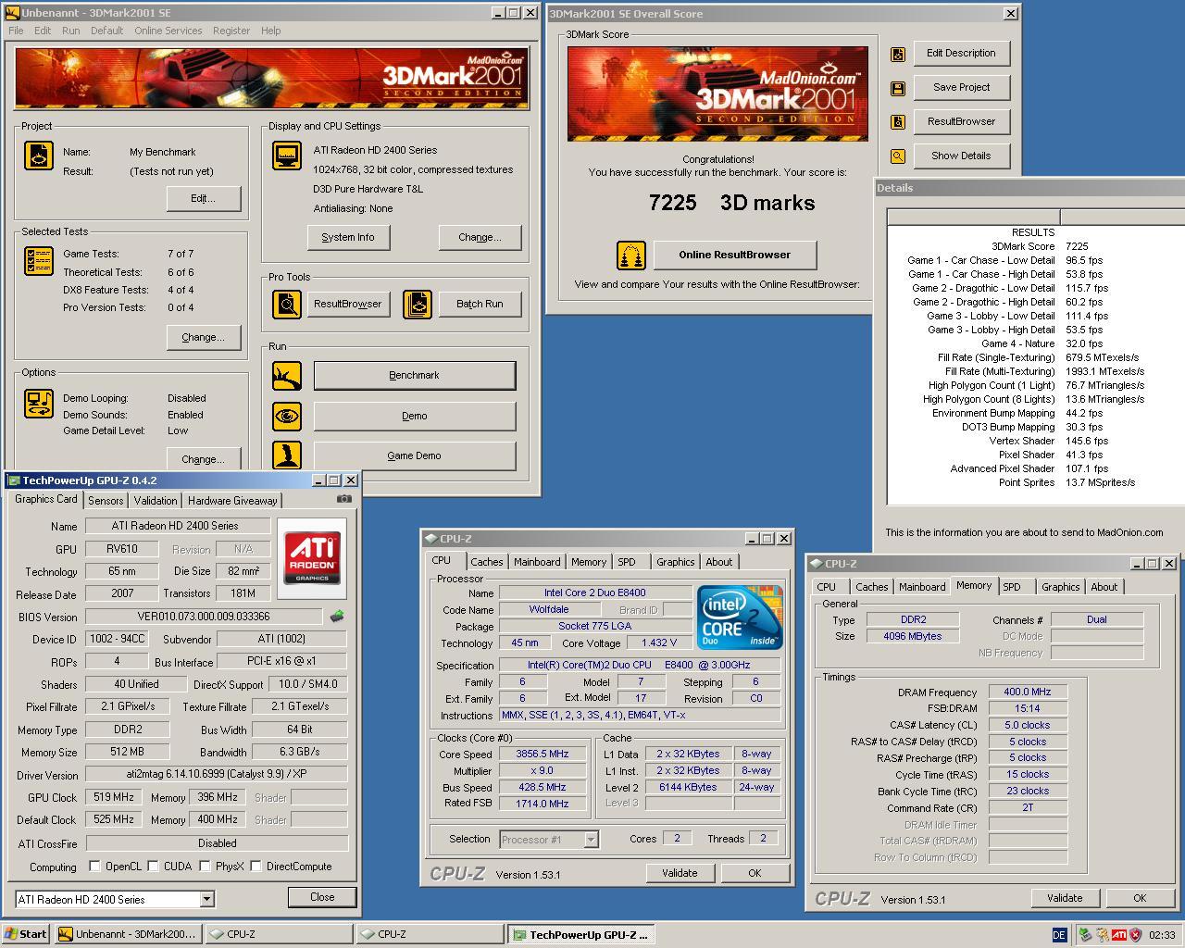Screen dimensions: 1185x948
Task: Open the Processor #1 selection dropdown in CPU-Z
Action: pos(591,840)
